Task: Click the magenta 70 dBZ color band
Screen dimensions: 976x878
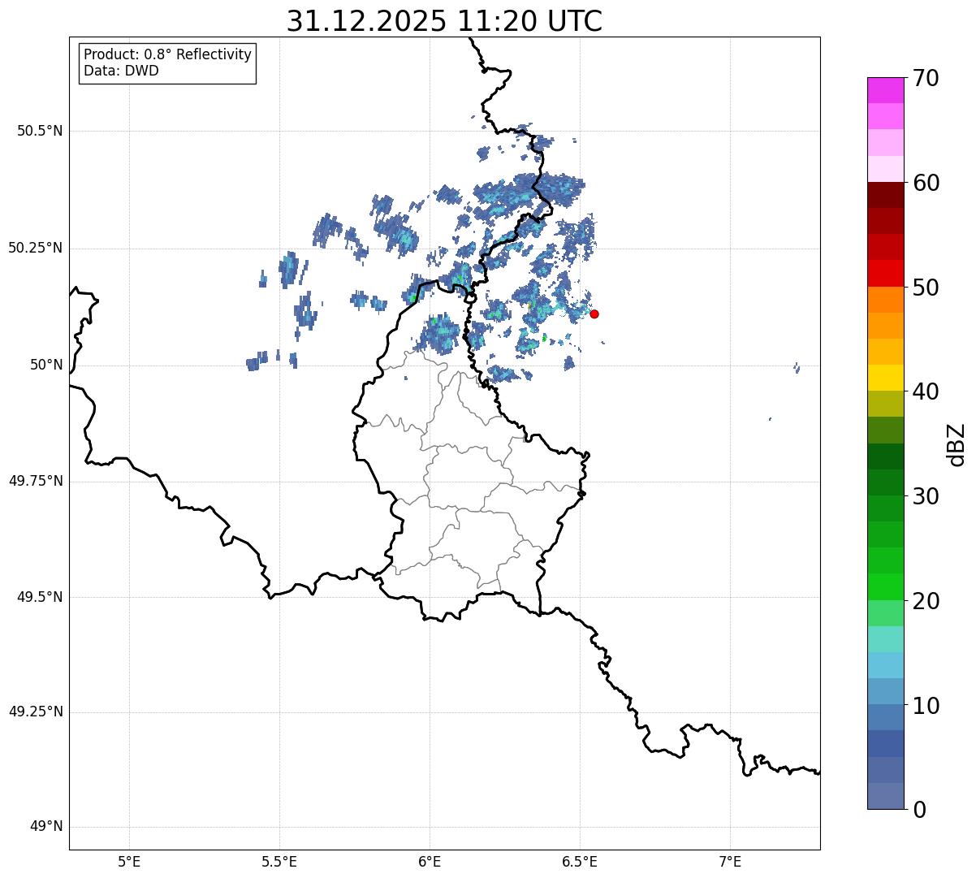Action: pos(886,90)
